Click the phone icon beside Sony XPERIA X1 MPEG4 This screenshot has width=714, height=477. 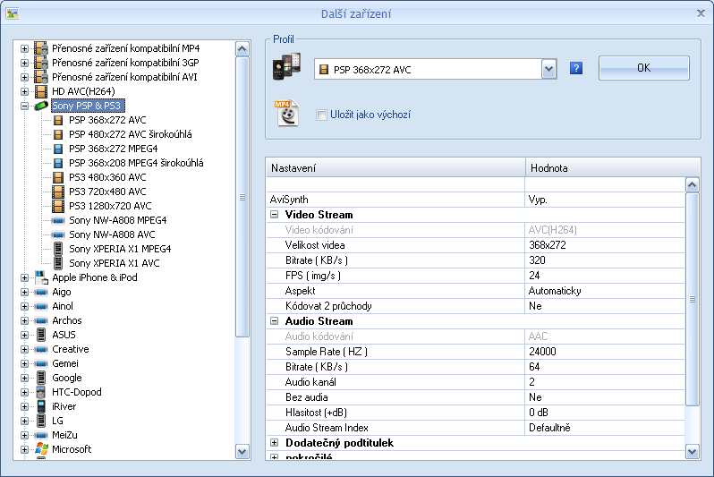58,249
